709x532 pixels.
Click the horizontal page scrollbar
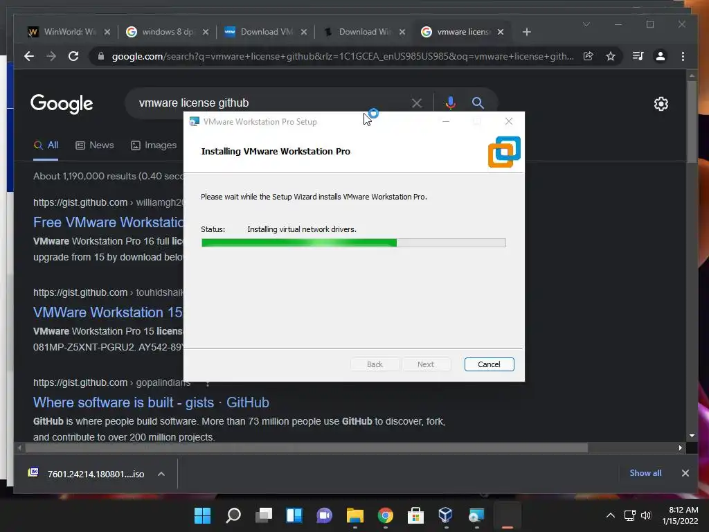pos(306,448)
